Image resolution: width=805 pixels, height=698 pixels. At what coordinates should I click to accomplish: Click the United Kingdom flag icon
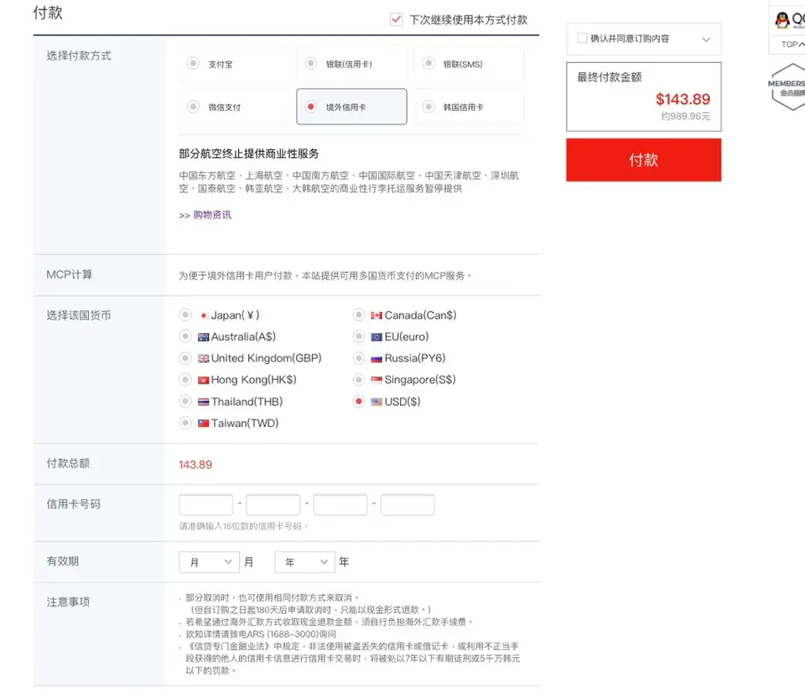coord(203,358)
